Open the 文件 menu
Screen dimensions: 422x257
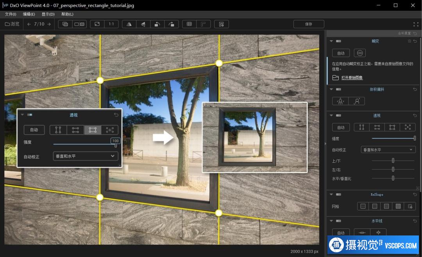click(11, 14)
